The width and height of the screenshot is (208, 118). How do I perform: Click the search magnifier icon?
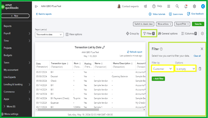177,6
